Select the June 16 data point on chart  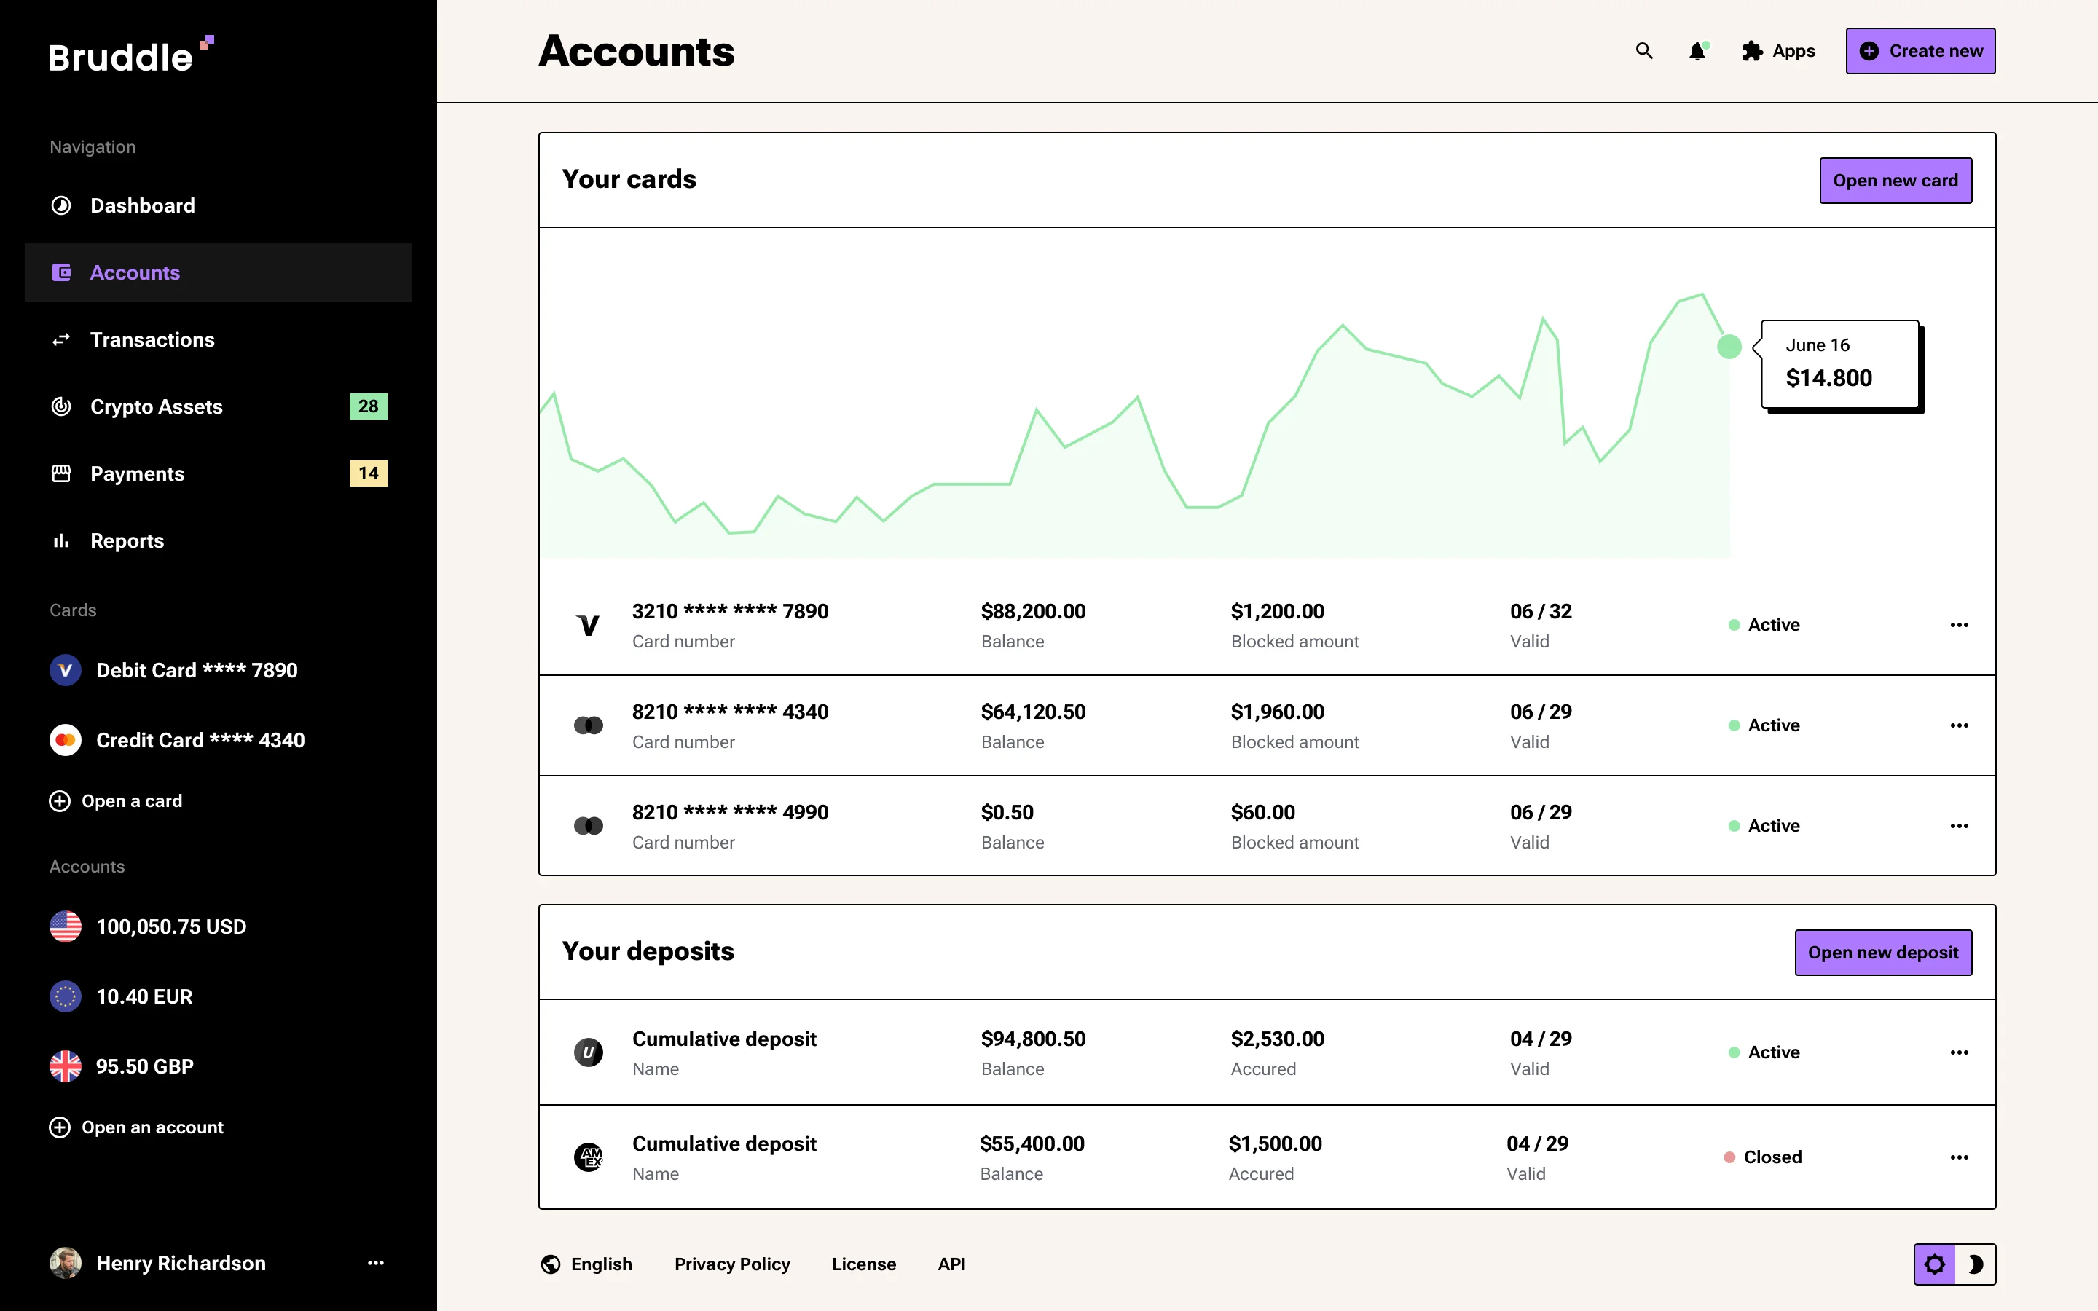point(1728,346)
